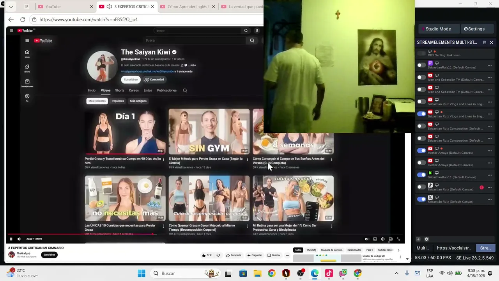Enter fullscreen in the video player
499x281 pixels.
click(398, 239)
